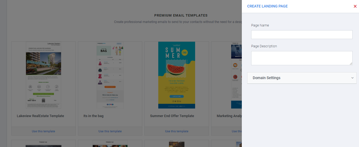Screen dimensions: 359x147
Task: Click the Page Name input field
Action: [x=302, y=34]
